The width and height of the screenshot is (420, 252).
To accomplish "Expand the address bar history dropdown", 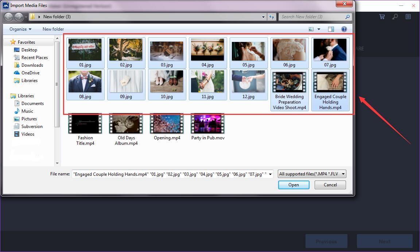I will pyautogui.click(x=263, y=17).
